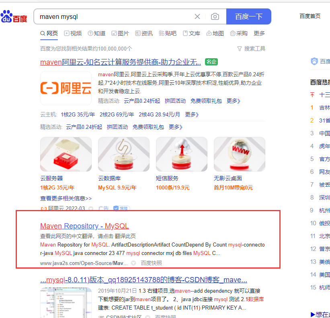330x318 pixels.
Task: Open hot search item ranked 2
Action: [x=324, y=120]
